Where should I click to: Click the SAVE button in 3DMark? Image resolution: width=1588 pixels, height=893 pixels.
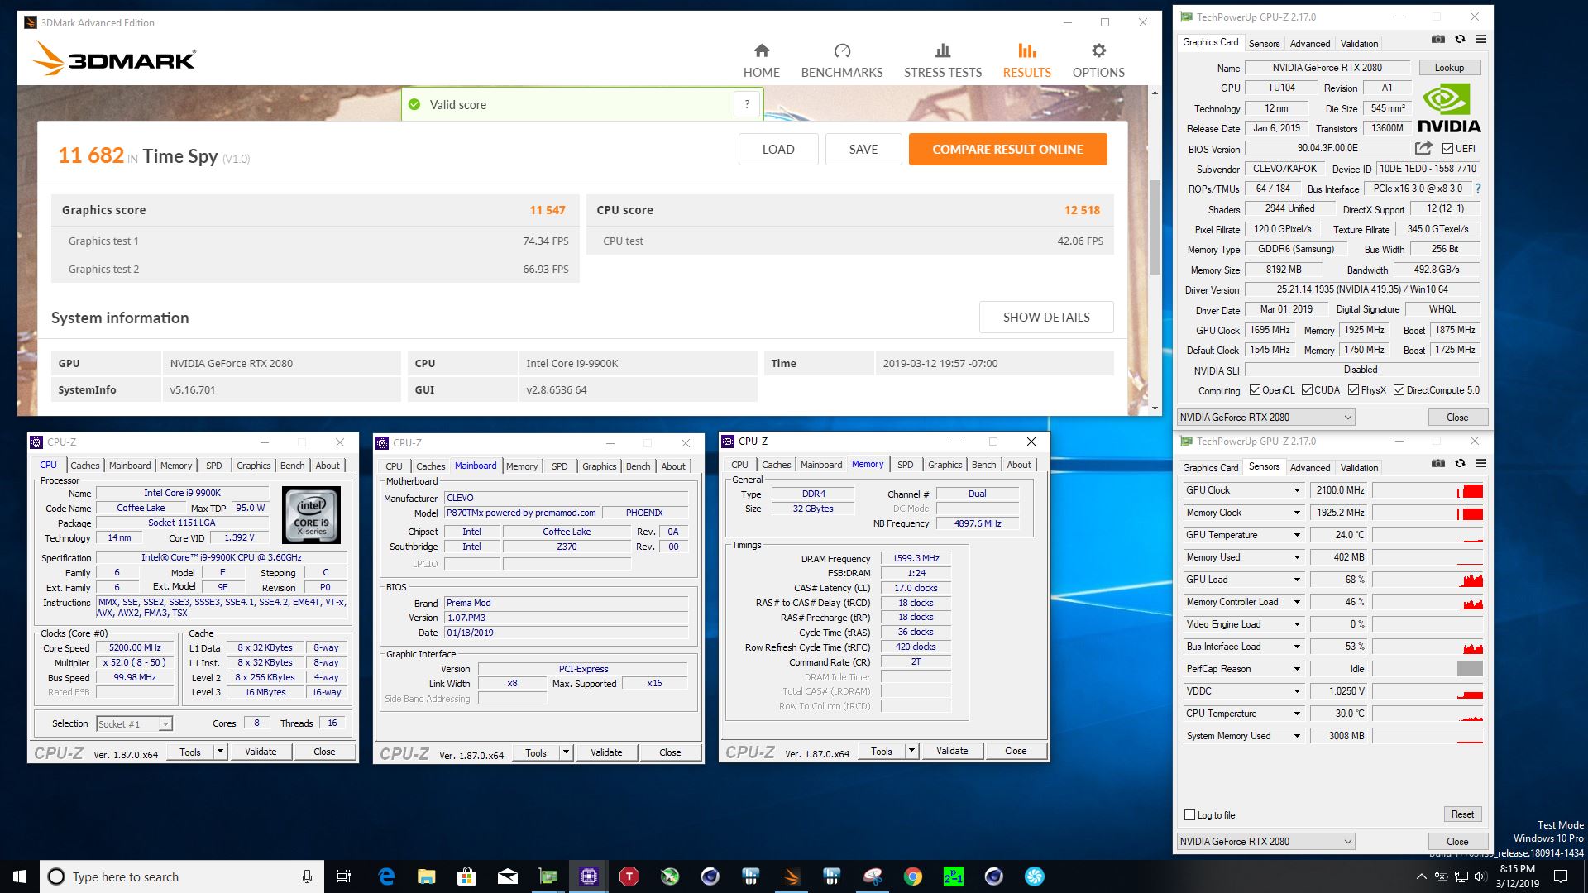click(863, 150)
